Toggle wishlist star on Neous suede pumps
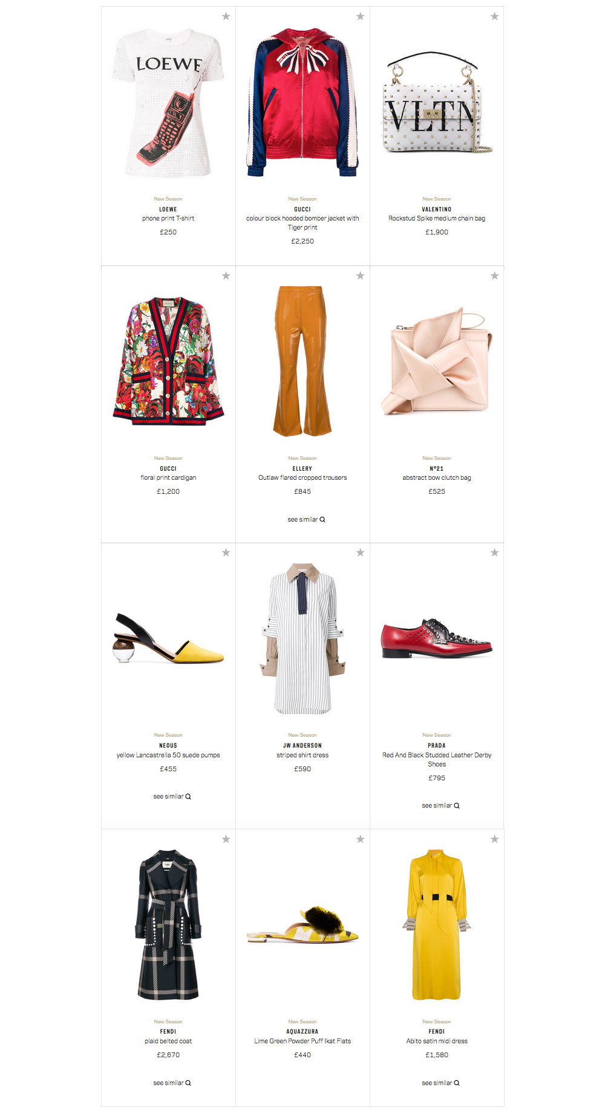This screenshot has width=605, height=1113. 226,553
